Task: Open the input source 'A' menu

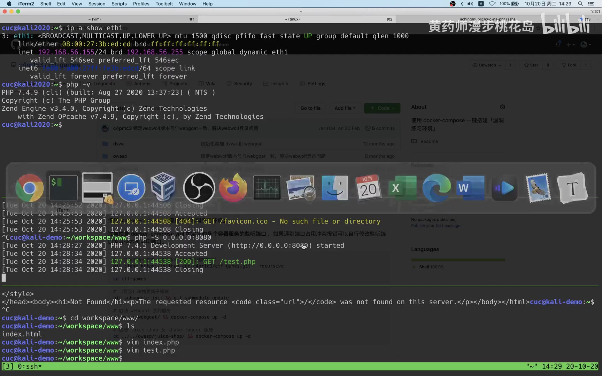Action: click(481, 3)
